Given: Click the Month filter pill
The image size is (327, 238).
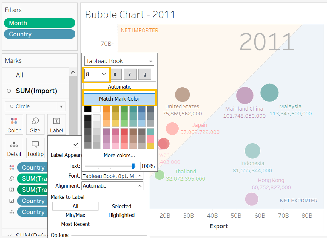Looking at the screenshot, I should 39,23.
